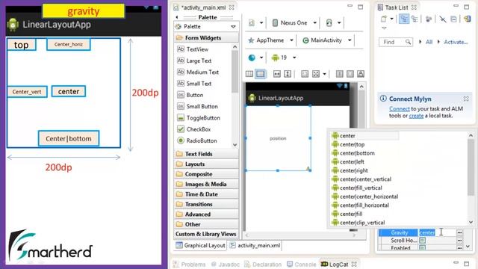478x269 pixels.
Task: Click the Gravity property value field
Action: (x=438, y=232)
